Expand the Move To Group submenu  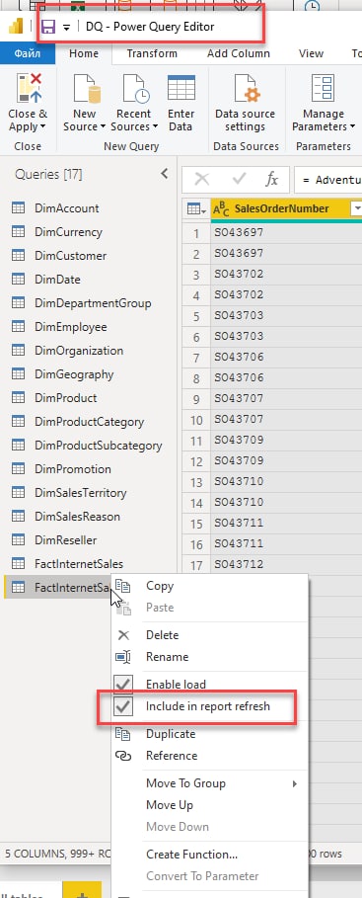pyautogui.click(x=209, y=783)
